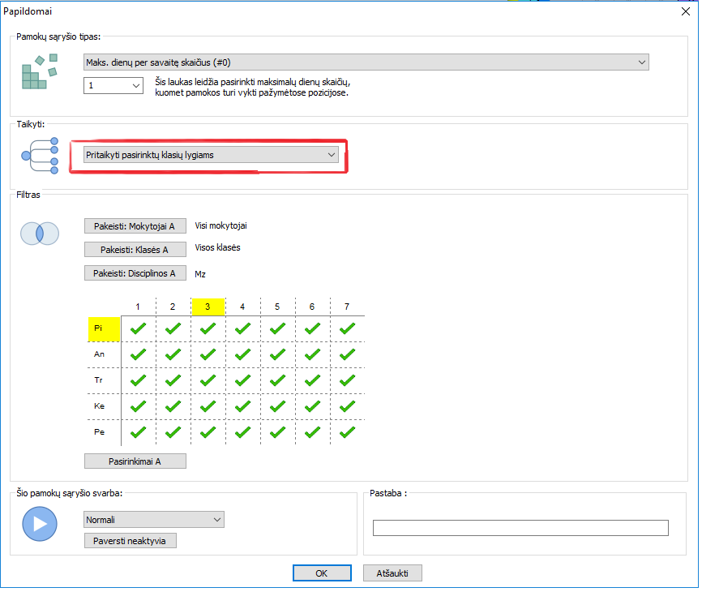Click the blue play importance icon
702x592 pixels.
pos(40,524)
